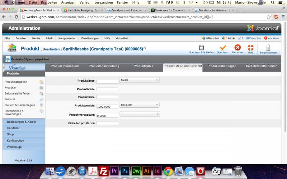Click the Produktkategorien sidebar icon
This screenshot has width=287, height=179.
point(41,82)
